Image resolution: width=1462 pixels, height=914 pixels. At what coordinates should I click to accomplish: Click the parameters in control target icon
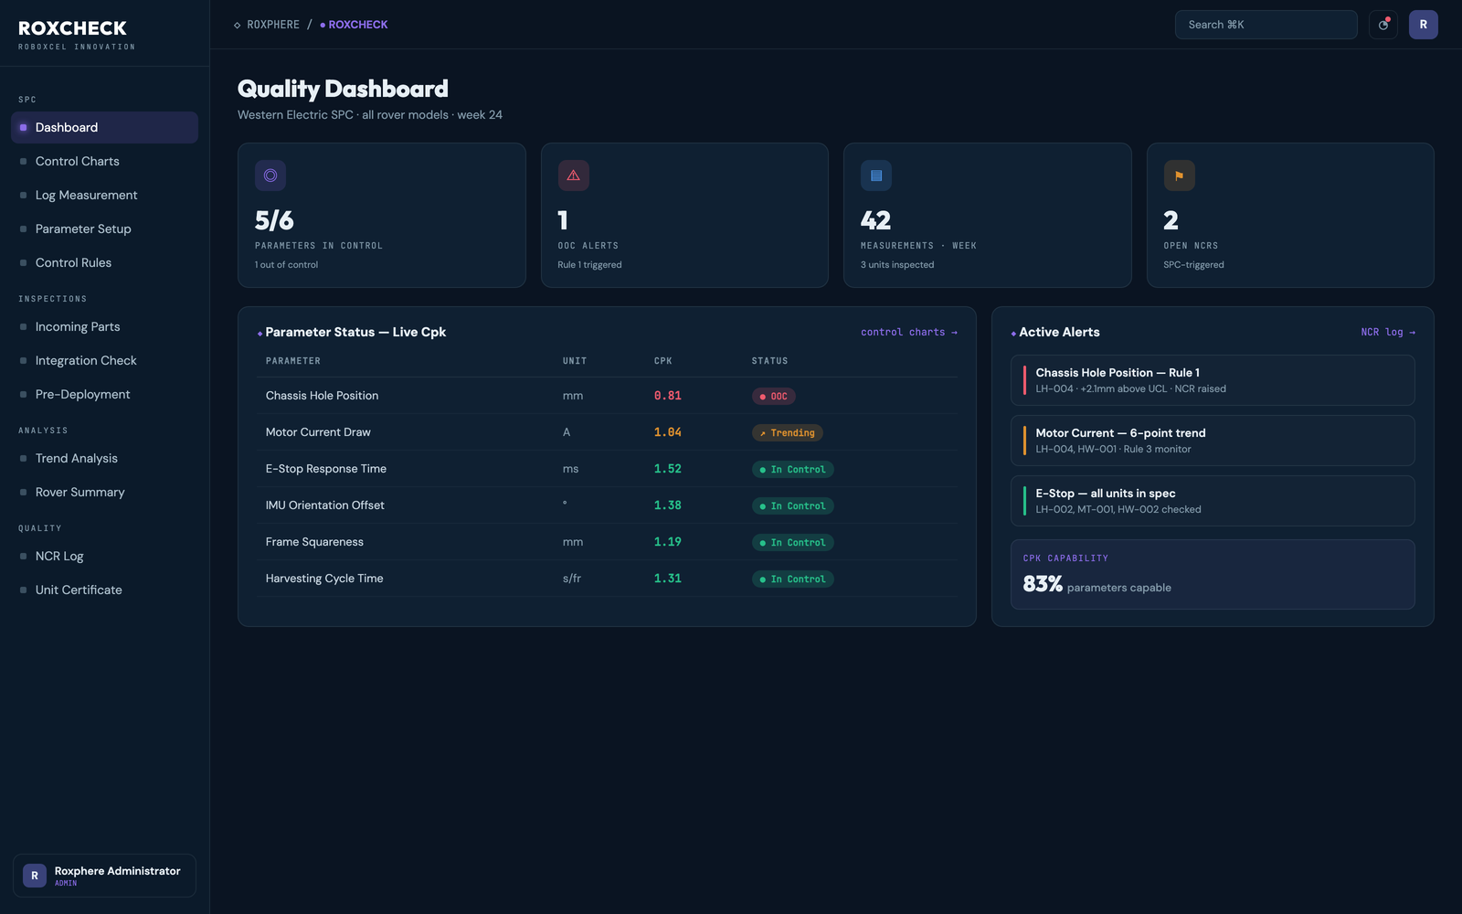pos(270,175)
